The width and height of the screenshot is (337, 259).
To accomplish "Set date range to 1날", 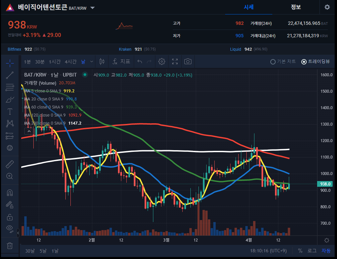I will 55,251.
